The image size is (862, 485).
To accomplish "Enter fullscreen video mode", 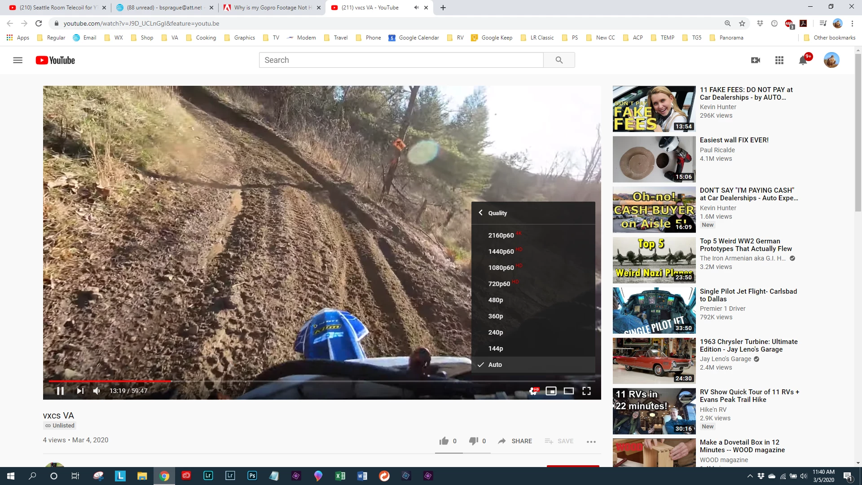I will pos(586,391).
